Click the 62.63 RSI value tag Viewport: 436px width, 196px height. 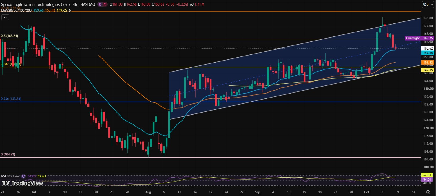pyautogui.click(x=428, y=175)
